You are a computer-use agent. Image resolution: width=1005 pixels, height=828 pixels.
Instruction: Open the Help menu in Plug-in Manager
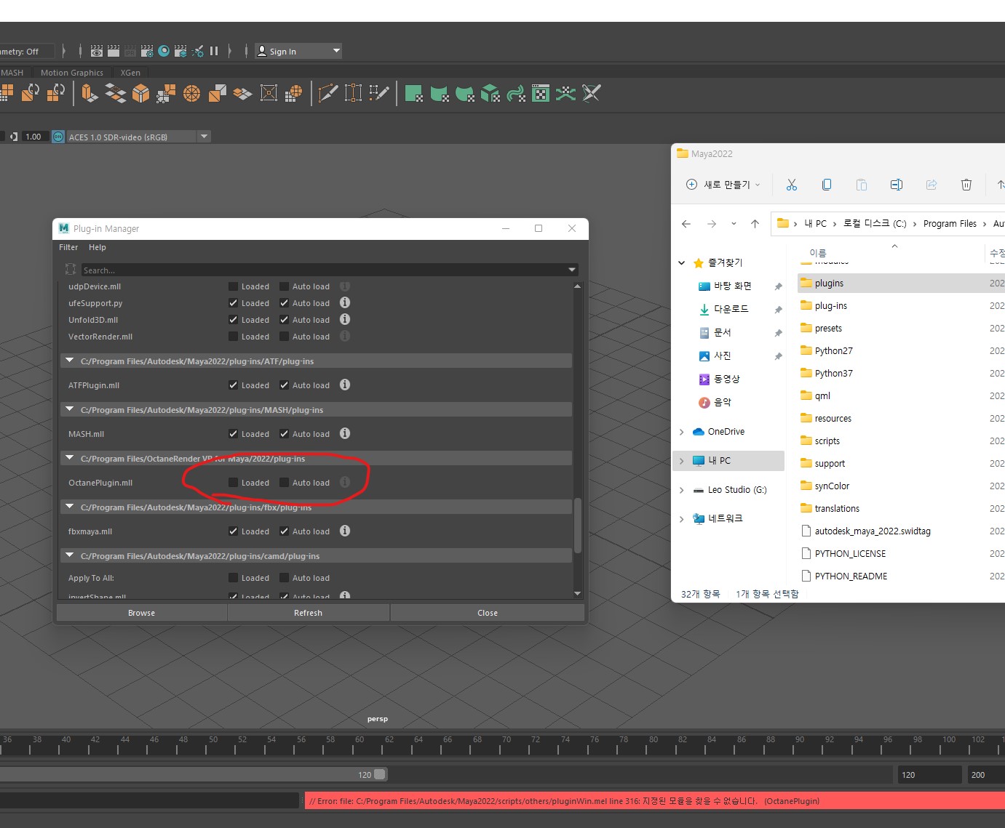click(x=98, y=247)
